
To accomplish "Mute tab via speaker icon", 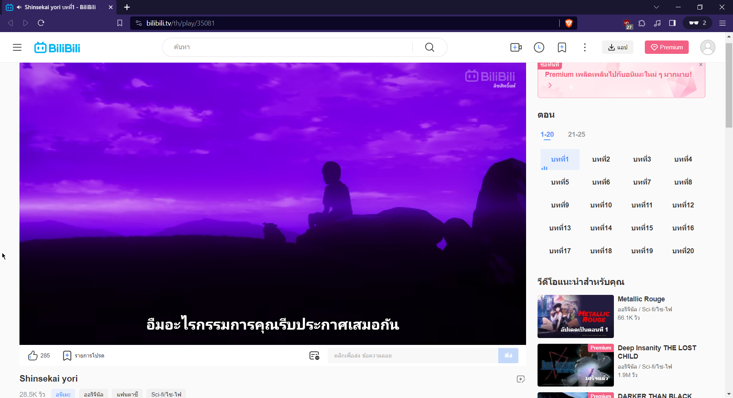I will (x=19, y=7).
